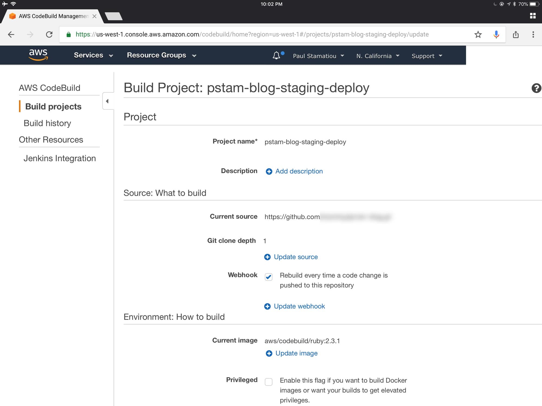Image resolution: width=542 pixels, height=406 pixels.
Task: Click the browser URL address bar
Action: click(252, 34)
